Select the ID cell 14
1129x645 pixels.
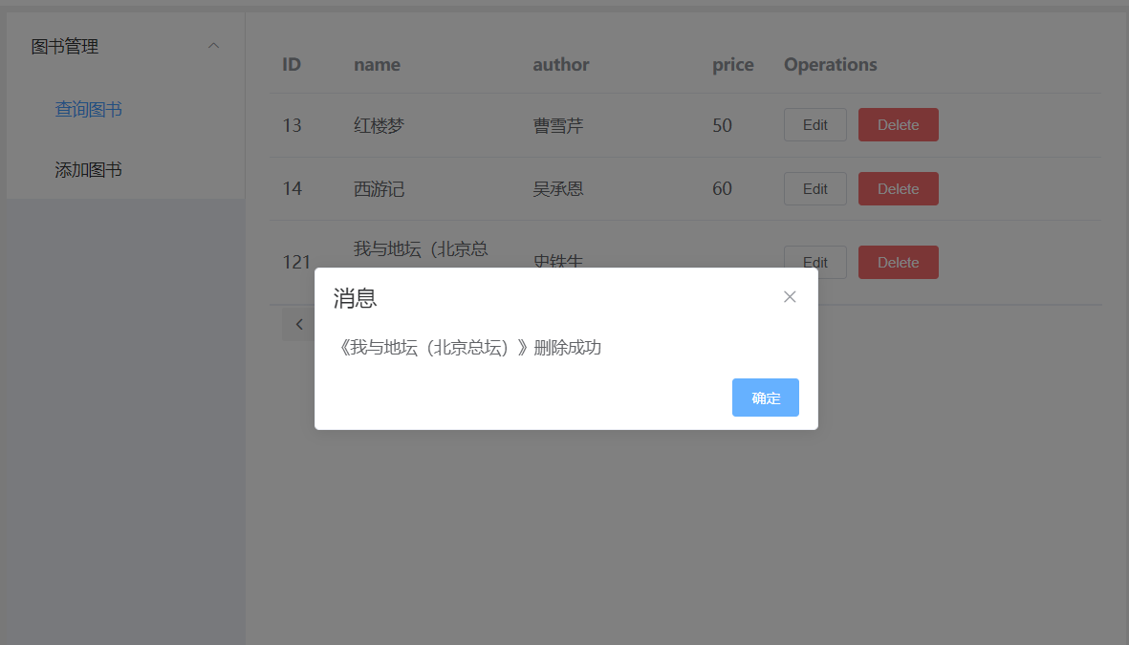(x=292, y=188)
